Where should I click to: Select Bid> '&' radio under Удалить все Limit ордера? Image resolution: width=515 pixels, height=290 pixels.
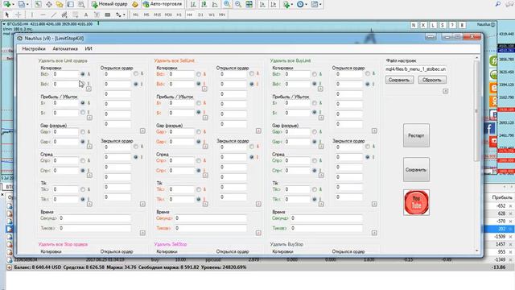(x=83, y=74)
